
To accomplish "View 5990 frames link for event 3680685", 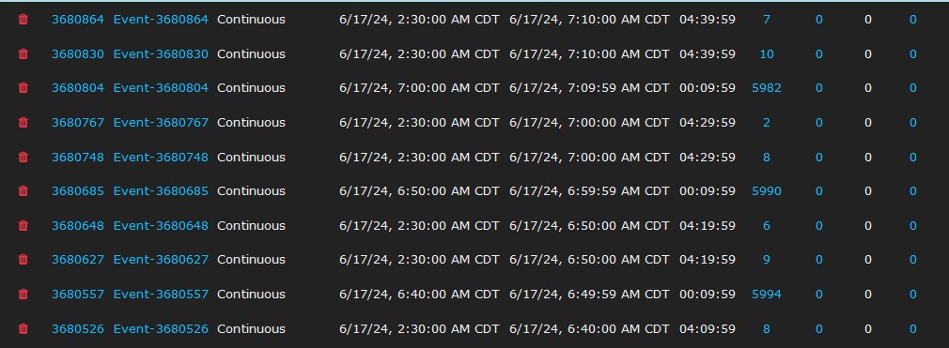I will pos(766,191).
